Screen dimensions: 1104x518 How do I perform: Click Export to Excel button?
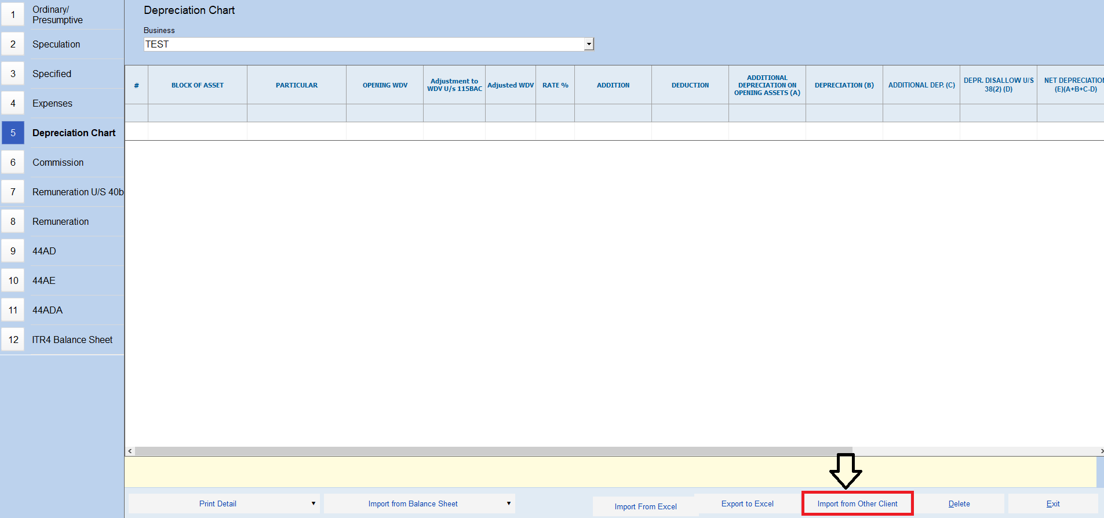(x=748, y=504)
